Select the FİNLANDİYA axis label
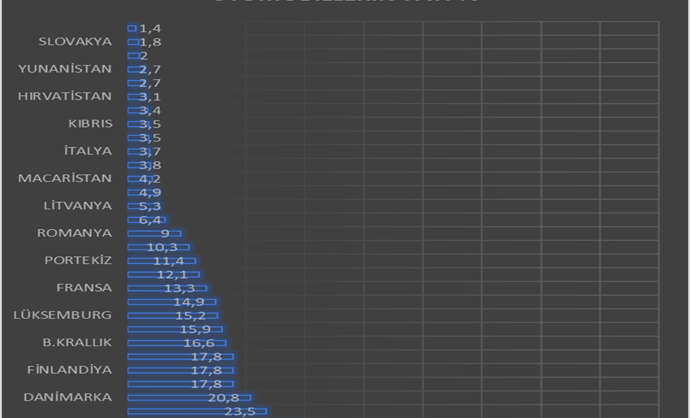 [x=70, y=370]
